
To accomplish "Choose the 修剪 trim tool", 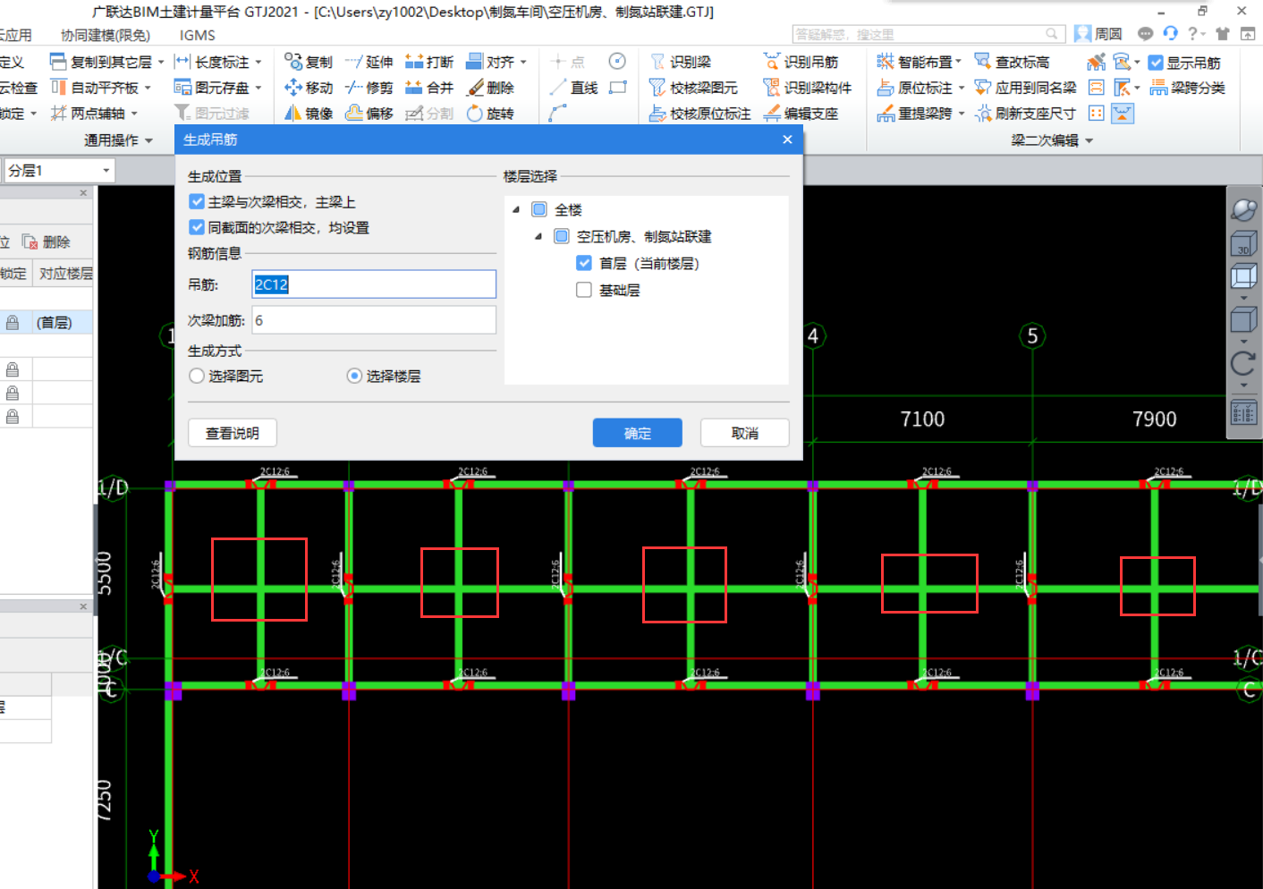I will (369, 88).
